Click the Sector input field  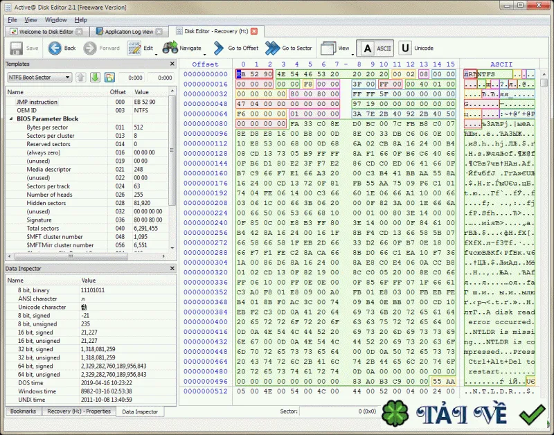(x=339, y=411)
